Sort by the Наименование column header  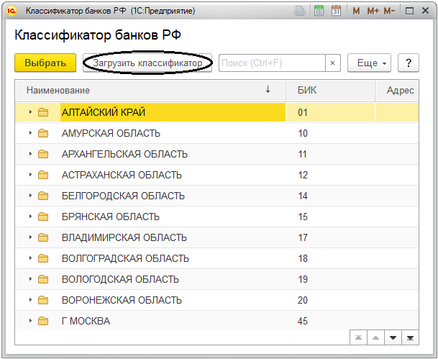click(x=150, y=90)
